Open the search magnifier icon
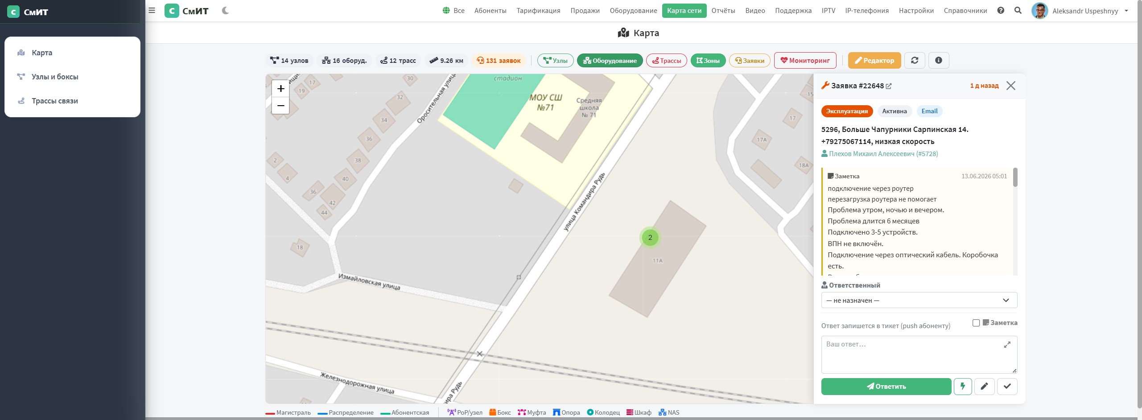 pos(1018,10)
